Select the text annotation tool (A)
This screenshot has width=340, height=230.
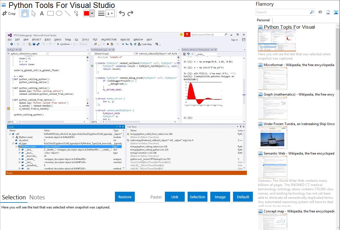coord(42,13)
